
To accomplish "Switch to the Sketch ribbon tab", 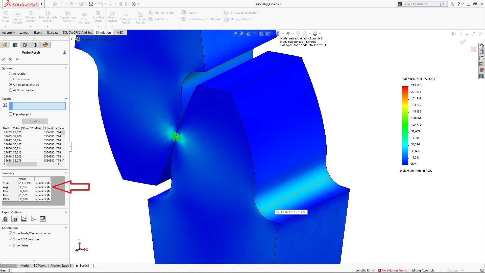I will click(38, 33).
